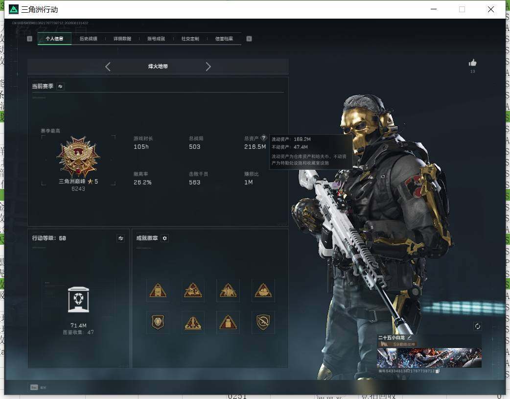Copy the player ID number icon
This screenshot has width=510, height=399.
click(x=438, y=371)
